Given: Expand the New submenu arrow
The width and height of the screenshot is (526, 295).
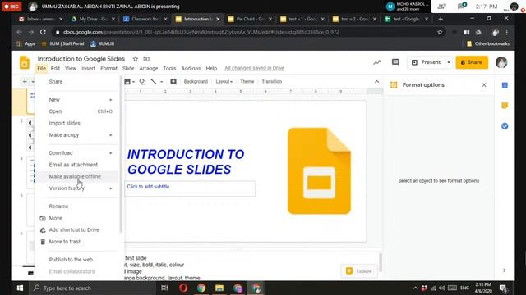Looking at the screenshot, I should [x=111, y=100].
